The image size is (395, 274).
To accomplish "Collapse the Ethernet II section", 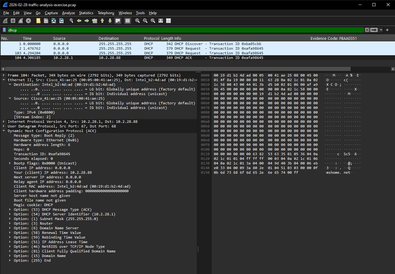I will point(4,80).
